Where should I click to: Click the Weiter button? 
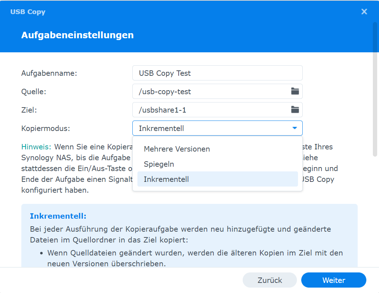(333, 280)
